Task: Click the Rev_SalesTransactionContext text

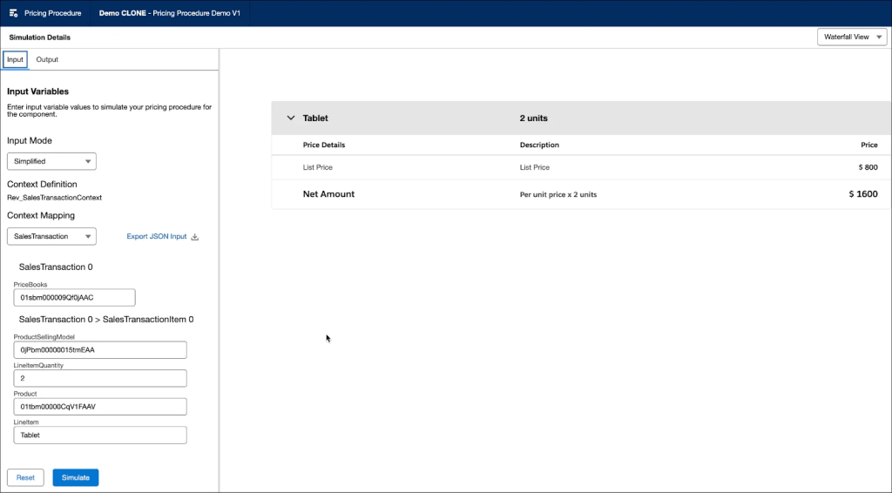Action: tap(55, 198)
